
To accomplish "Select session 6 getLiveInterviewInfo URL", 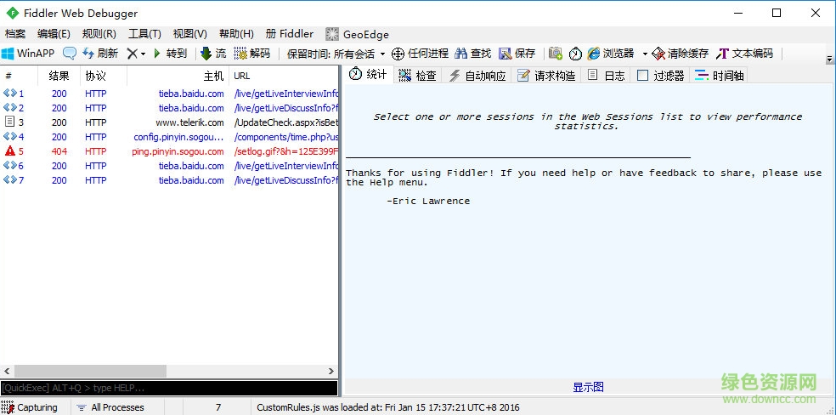I will pyautogui.click(x=286, y=166).
